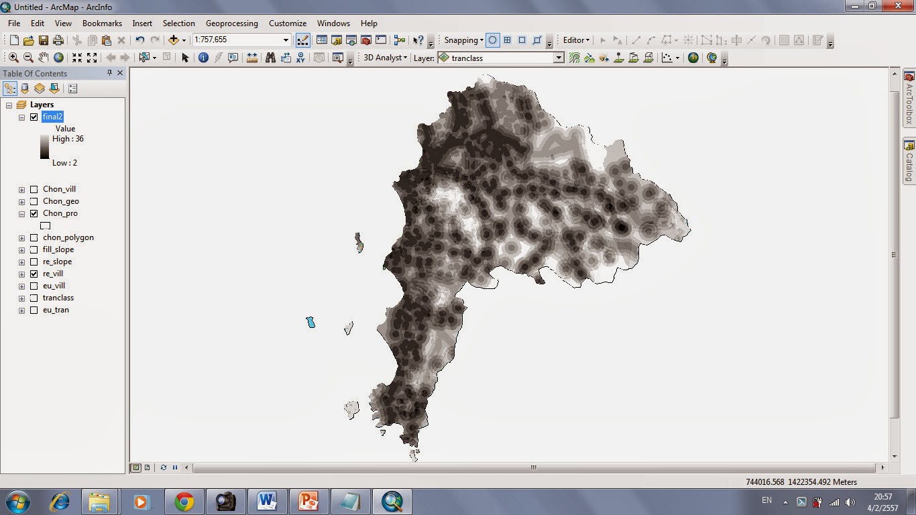
Task: Open the Go To XY tool
Action: coord(301,58)
